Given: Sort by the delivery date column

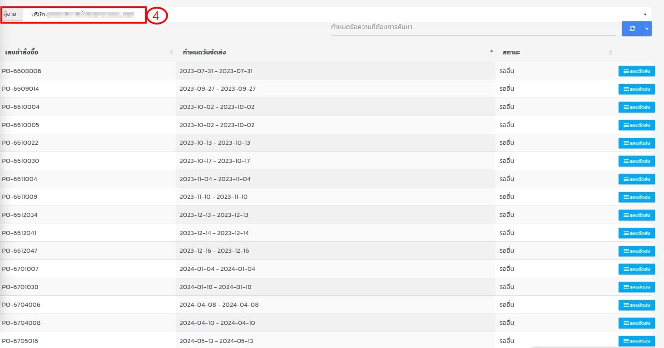Looking at the screenshot, I should click(335, 52).
